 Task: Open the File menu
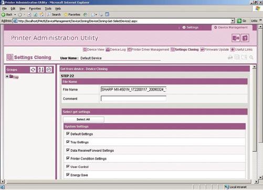(x=4, y=8)
